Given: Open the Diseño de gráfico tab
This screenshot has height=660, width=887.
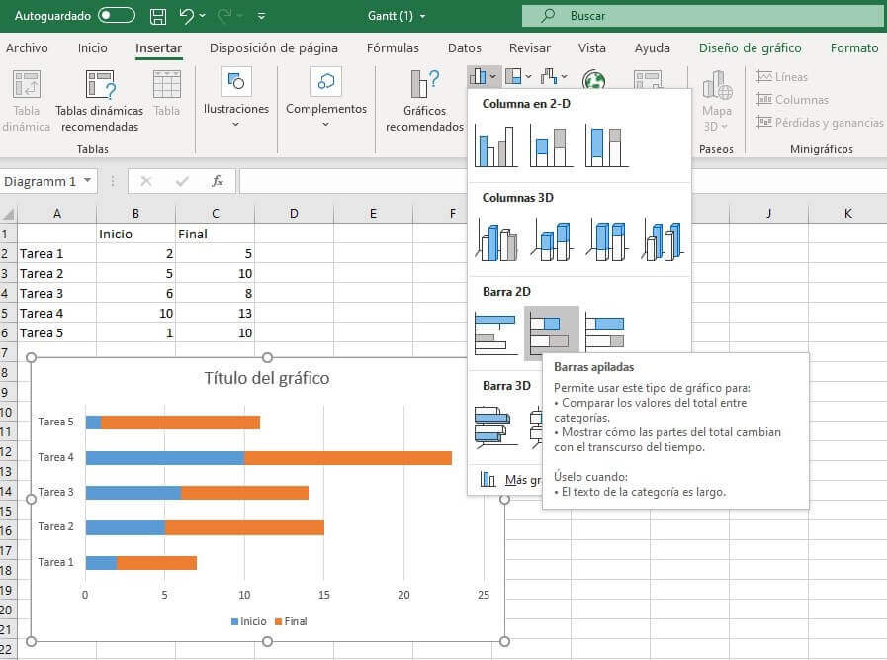Looking at the screenshot, I should [750, 47].
